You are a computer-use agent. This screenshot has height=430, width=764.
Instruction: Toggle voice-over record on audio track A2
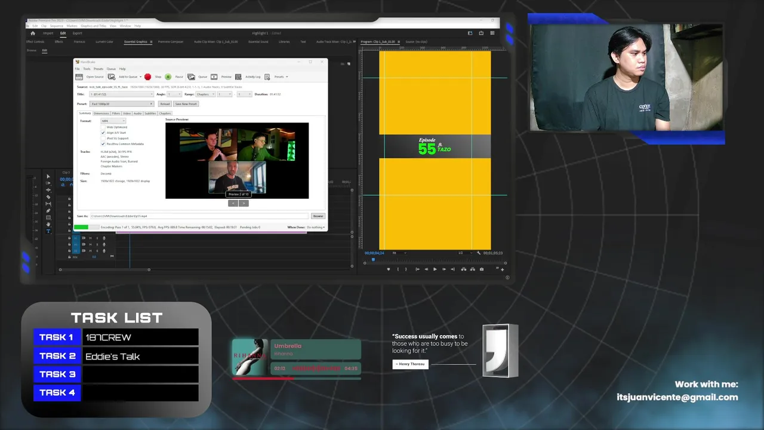[x=104, y=244]
